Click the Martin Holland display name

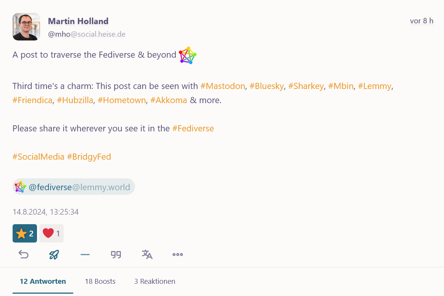coord(78,21)
